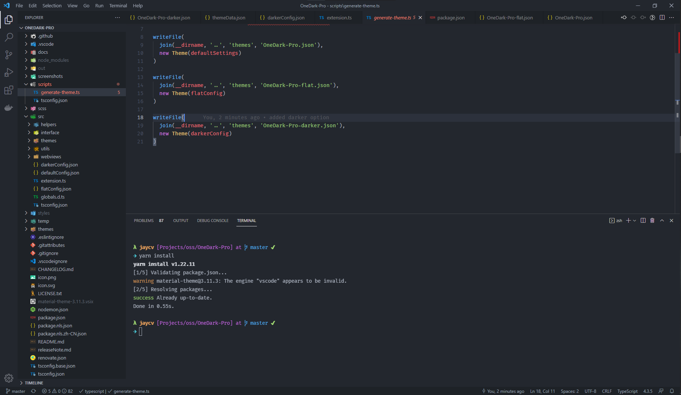Open the Help menu

click(x=138, y=5)
